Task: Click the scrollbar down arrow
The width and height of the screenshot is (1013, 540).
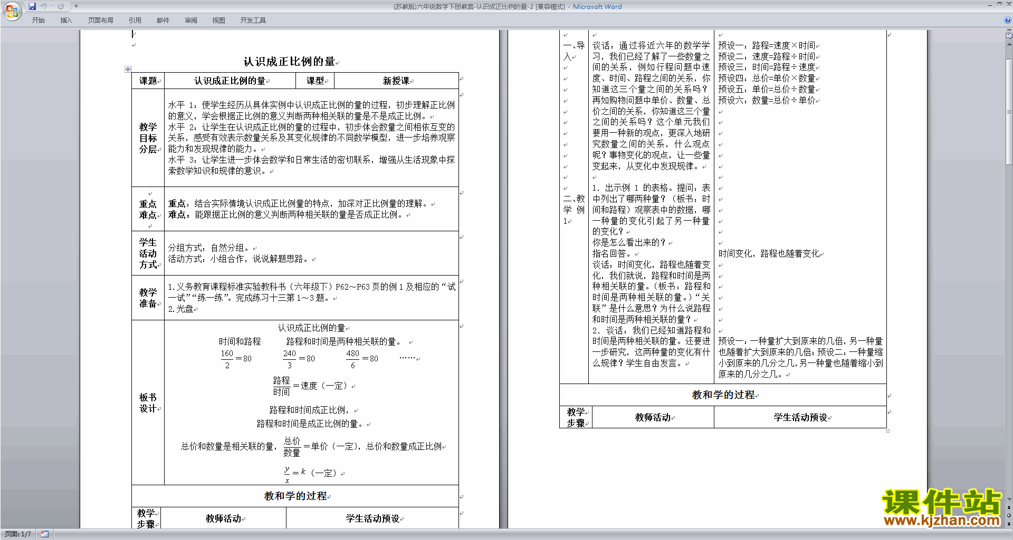Action: [1009, 499]
